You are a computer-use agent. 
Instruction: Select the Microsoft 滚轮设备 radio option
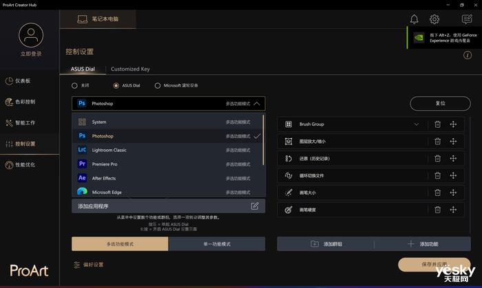click(x=158, y=85)
